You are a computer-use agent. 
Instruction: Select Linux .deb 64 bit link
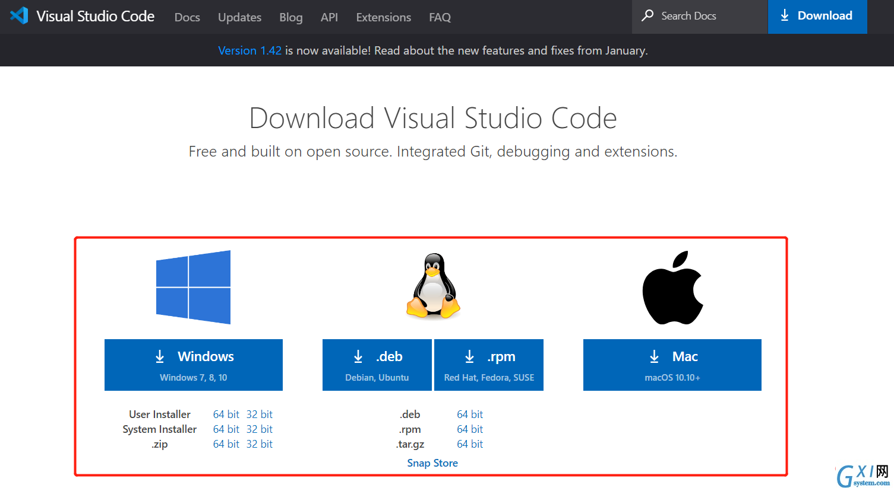470,414
